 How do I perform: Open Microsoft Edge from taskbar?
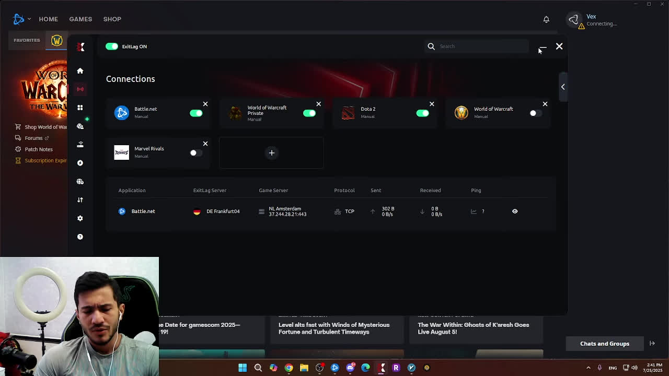point(365,368)
